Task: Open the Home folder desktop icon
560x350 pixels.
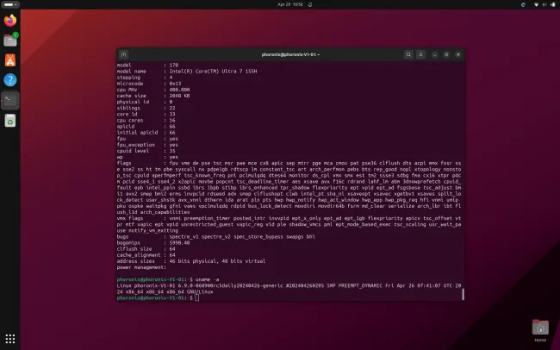Action: (540, 328)
